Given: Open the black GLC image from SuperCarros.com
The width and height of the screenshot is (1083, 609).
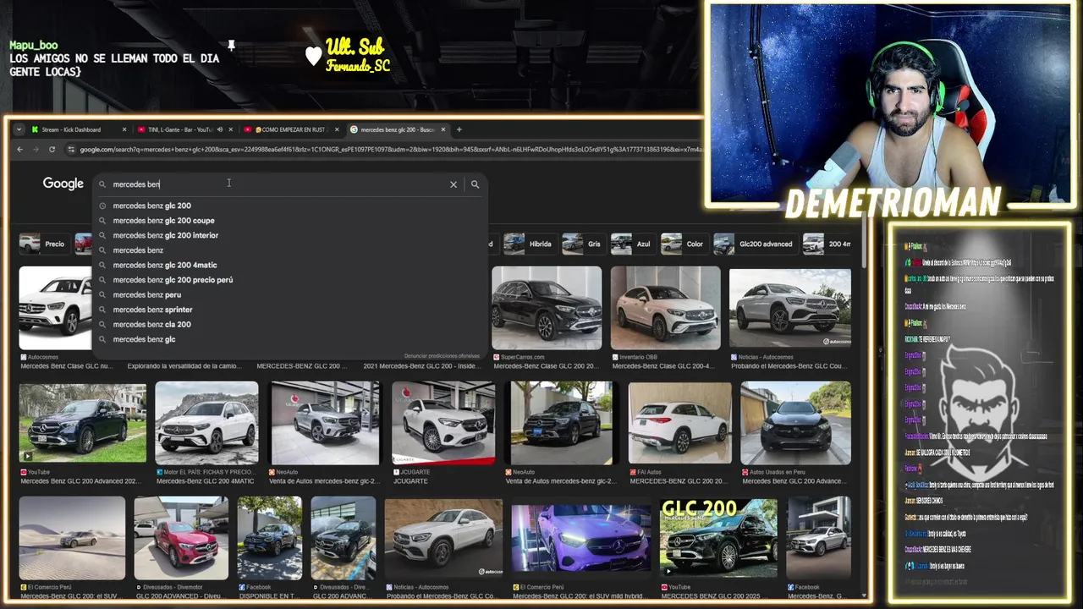Looking at the screenshot, I should point(547,308).
